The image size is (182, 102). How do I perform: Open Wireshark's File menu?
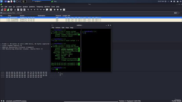[2, 7]
